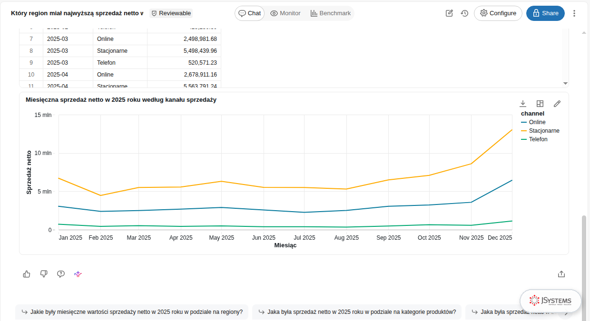
Task: Toggle the Stacjonarne series in the legend
Action: point(540,131)
